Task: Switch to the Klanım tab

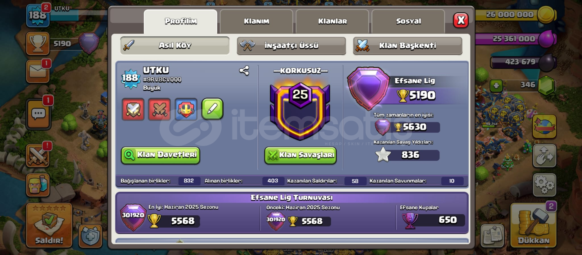Action: [x=256, y=21]
